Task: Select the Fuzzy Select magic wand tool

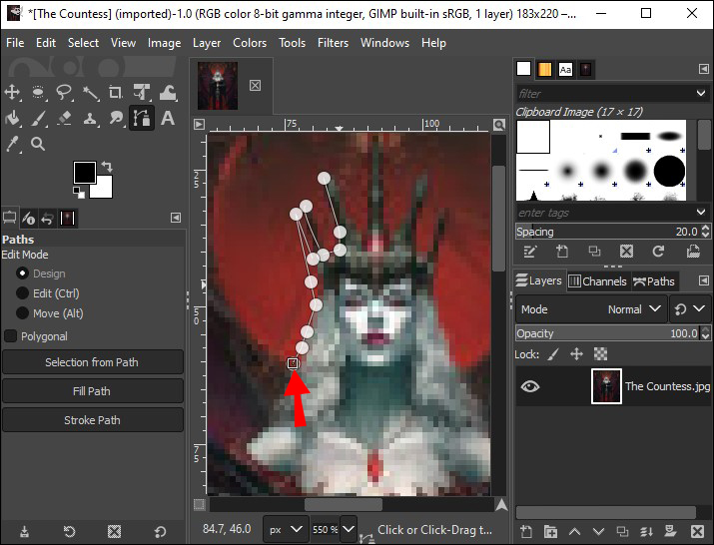Action: click(91, 93)
